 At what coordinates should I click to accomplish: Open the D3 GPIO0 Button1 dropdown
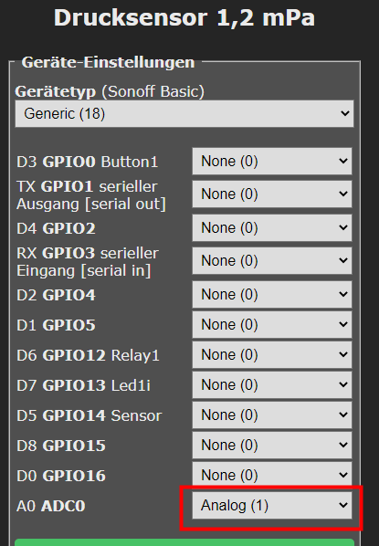[272, 162]
